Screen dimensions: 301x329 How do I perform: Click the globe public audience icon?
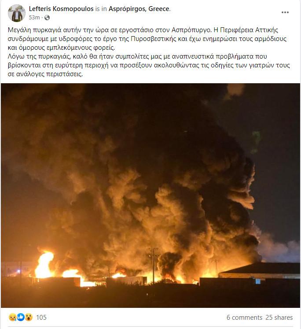click(x=47, y=18)
